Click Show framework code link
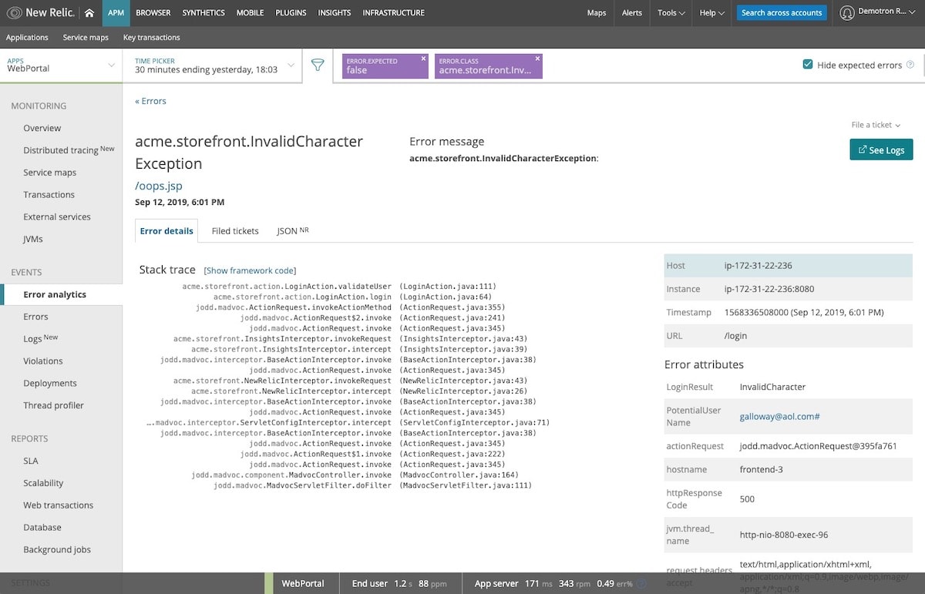 250,270
